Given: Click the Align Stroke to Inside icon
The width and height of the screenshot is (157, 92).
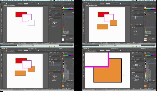Looking at the screenshot, I should 136,67.
